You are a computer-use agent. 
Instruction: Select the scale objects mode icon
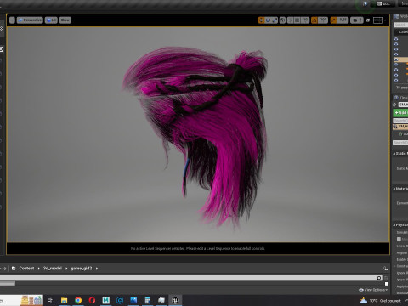click(x=275, y=20)
